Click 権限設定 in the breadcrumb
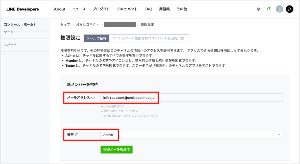Screen dimensions: 300x164 (x=147, y=24)
